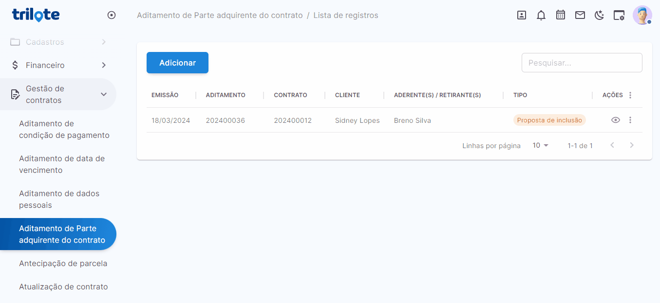Toggle dark mode moon icon
Image resolution: width=660 pixels, height=303 pixels.
pos(599,15)
